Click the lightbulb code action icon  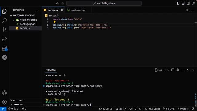[x=54, y=22]
